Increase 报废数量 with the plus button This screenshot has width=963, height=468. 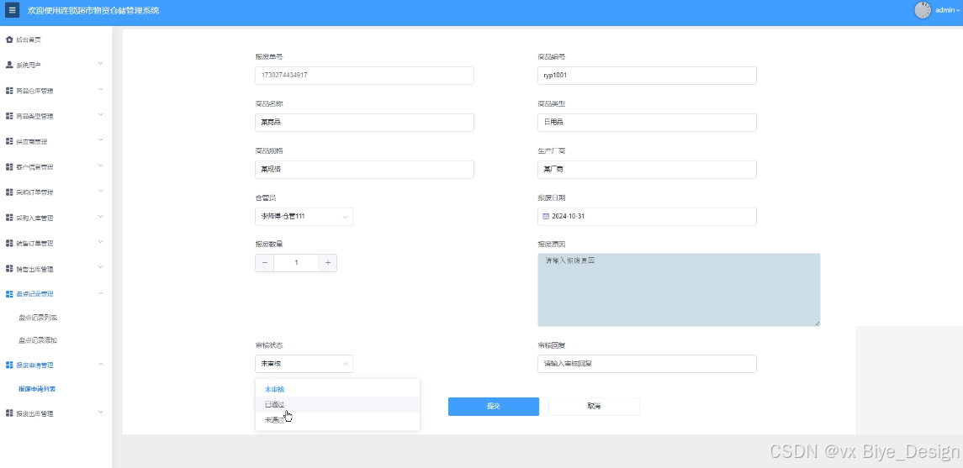[328, 263]
